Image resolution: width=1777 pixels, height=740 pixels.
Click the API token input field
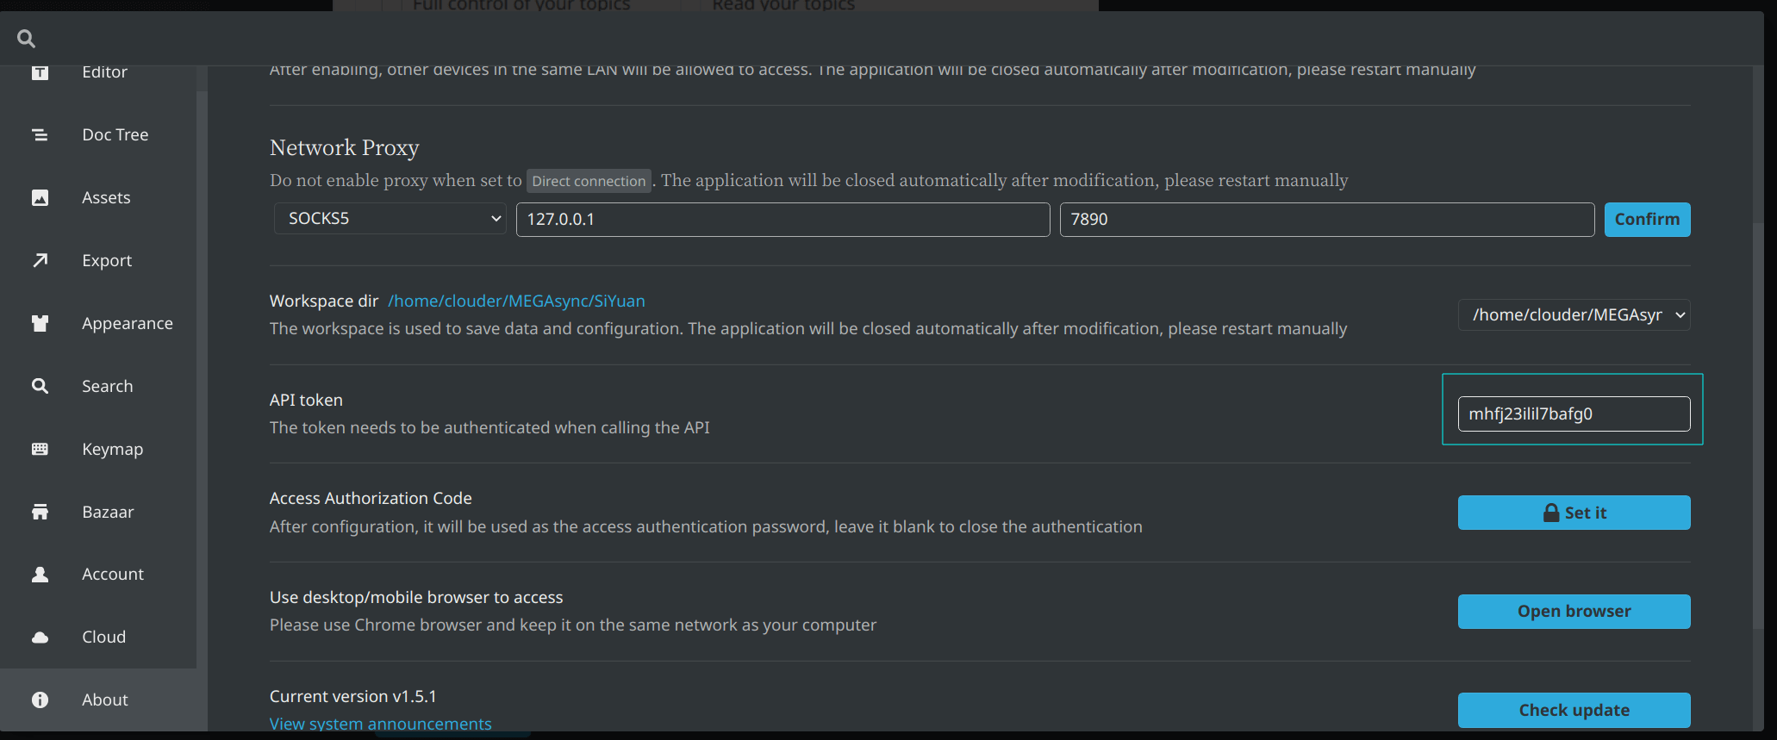[x=1574, y=414]
